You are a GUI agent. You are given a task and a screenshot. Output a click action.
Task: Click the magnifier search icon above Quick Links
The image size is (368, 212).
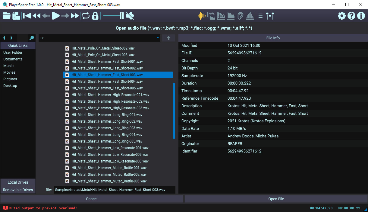[x=31, y=38]
